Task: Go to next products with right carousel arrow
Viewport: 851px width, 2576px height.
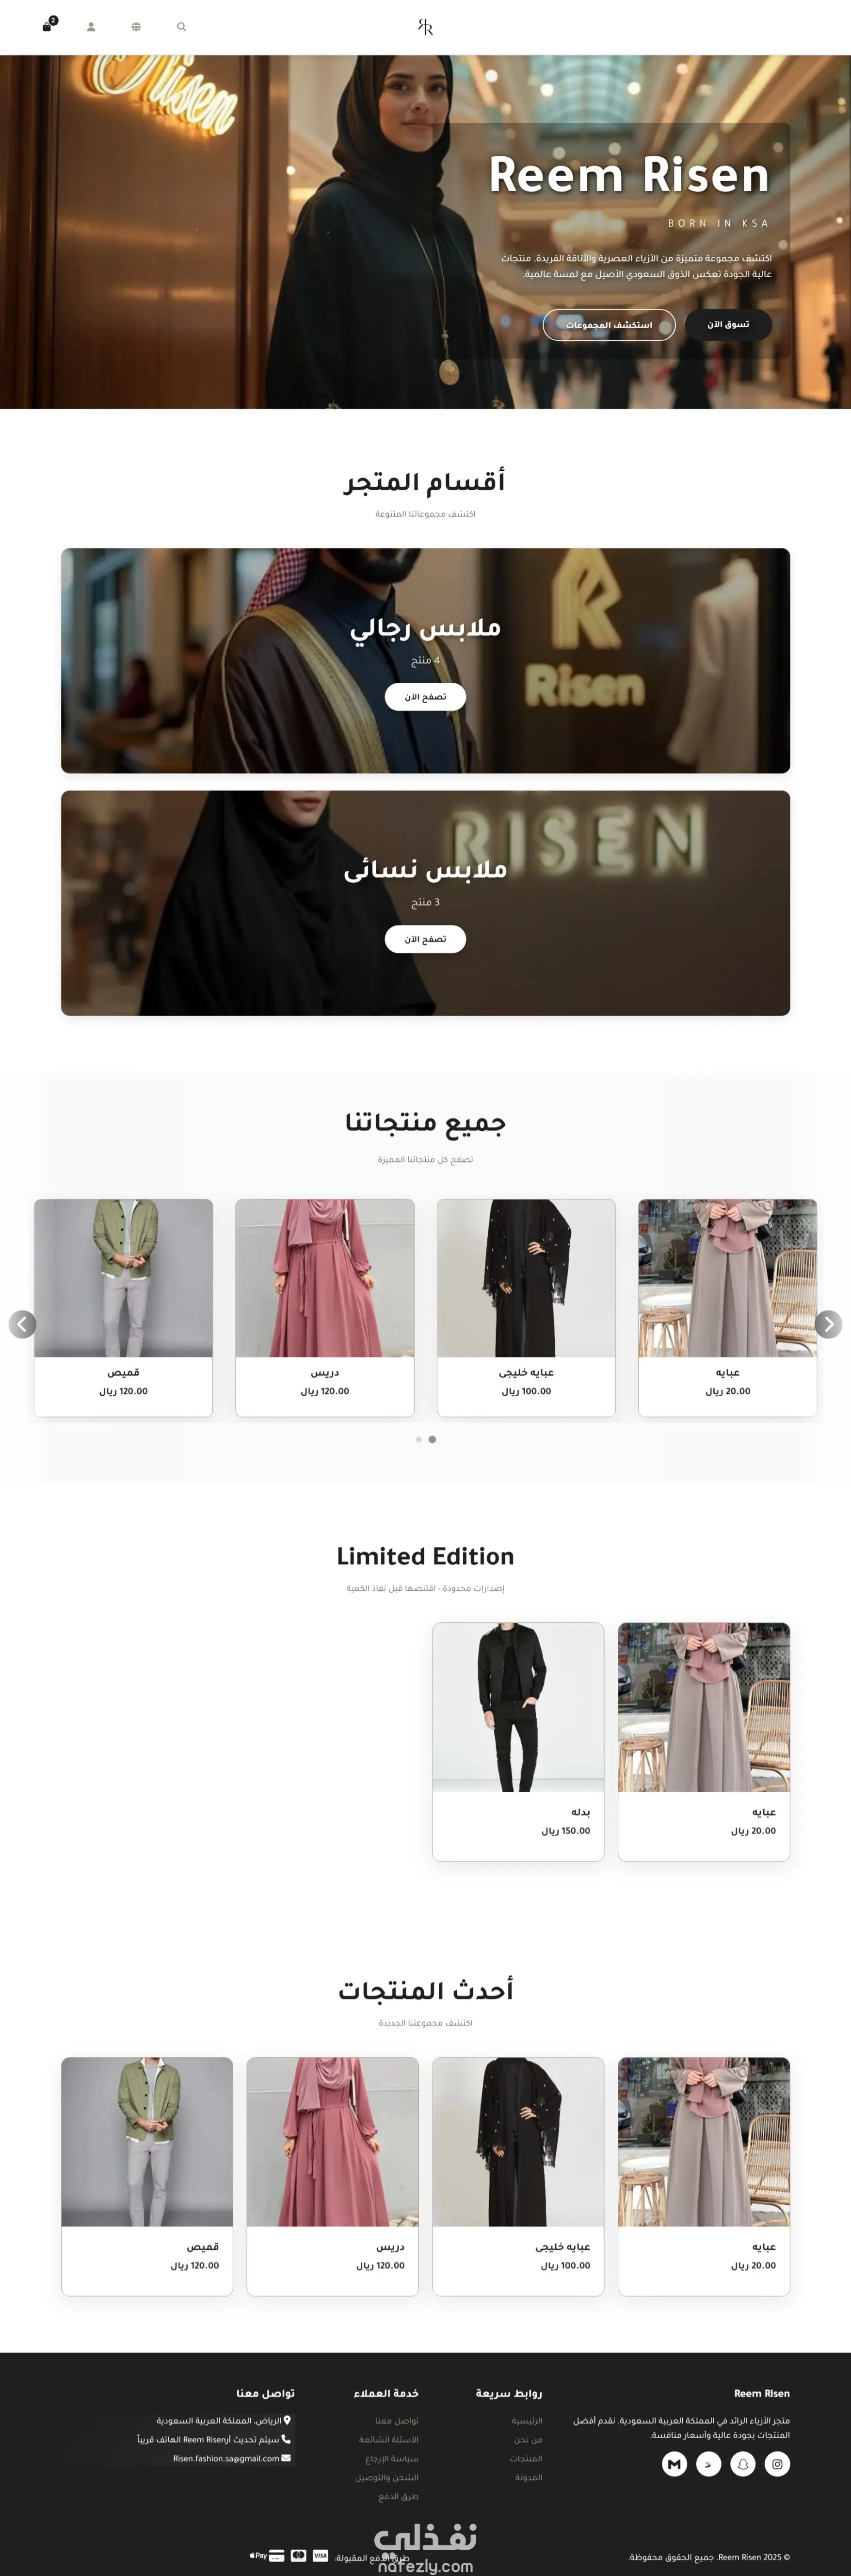Action: pyautogui.click(x=828, y=1324)
